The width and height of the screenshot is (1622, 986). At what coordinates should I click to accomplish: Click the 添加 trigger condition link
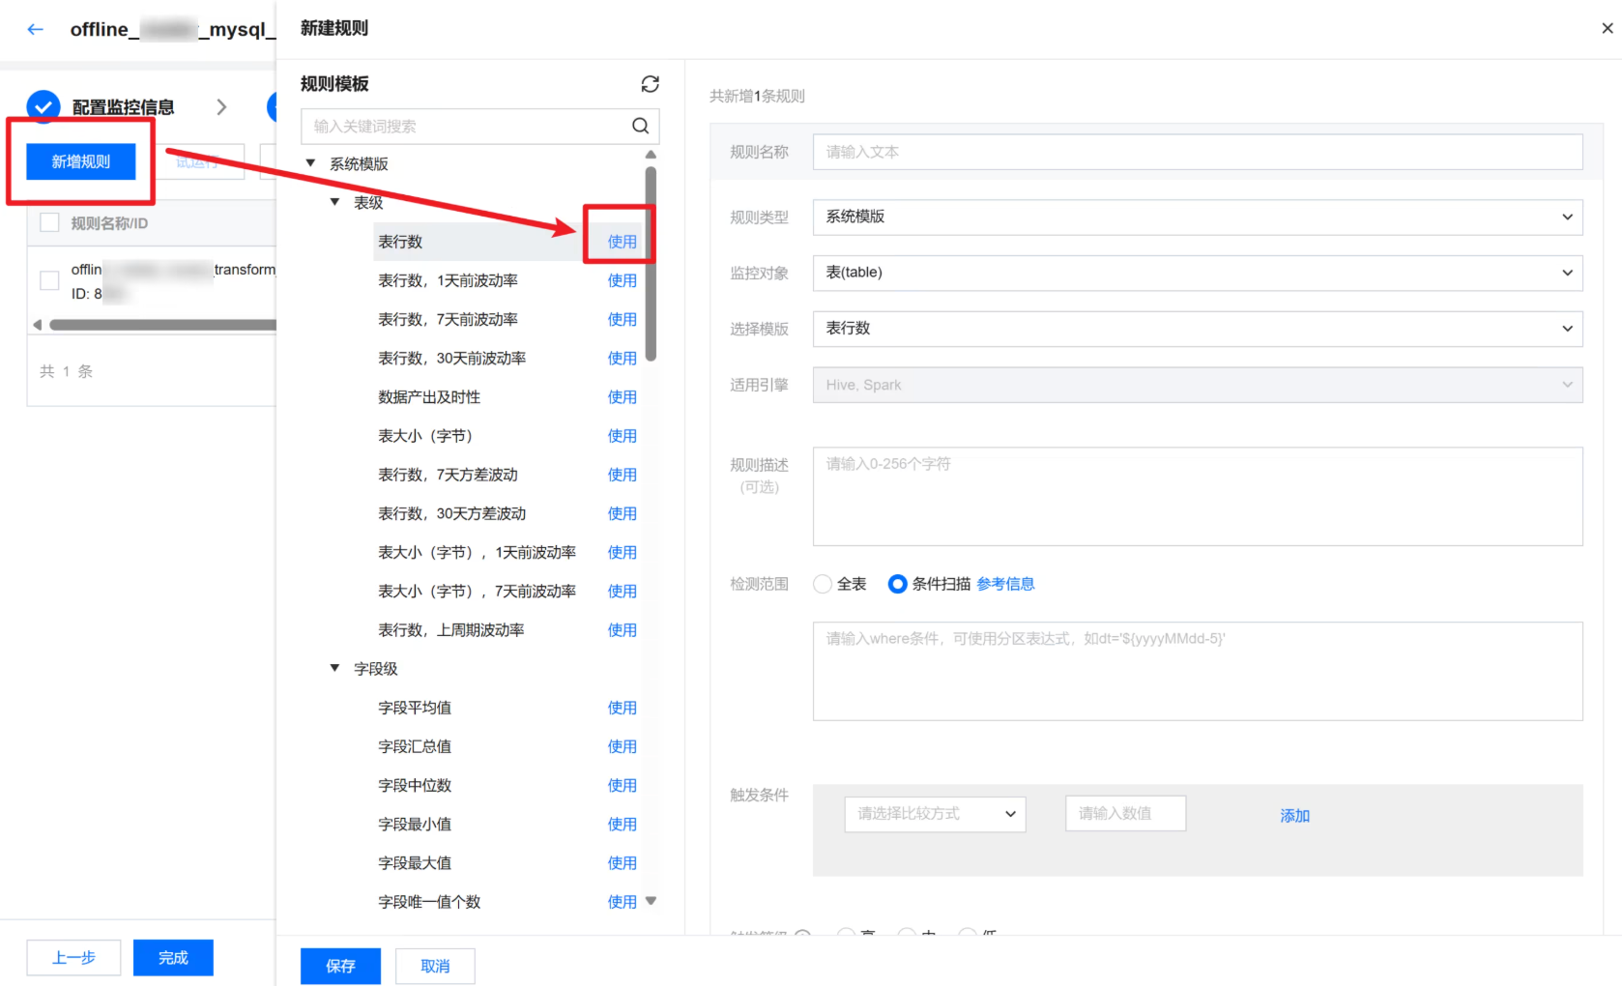pos(1294,816)
